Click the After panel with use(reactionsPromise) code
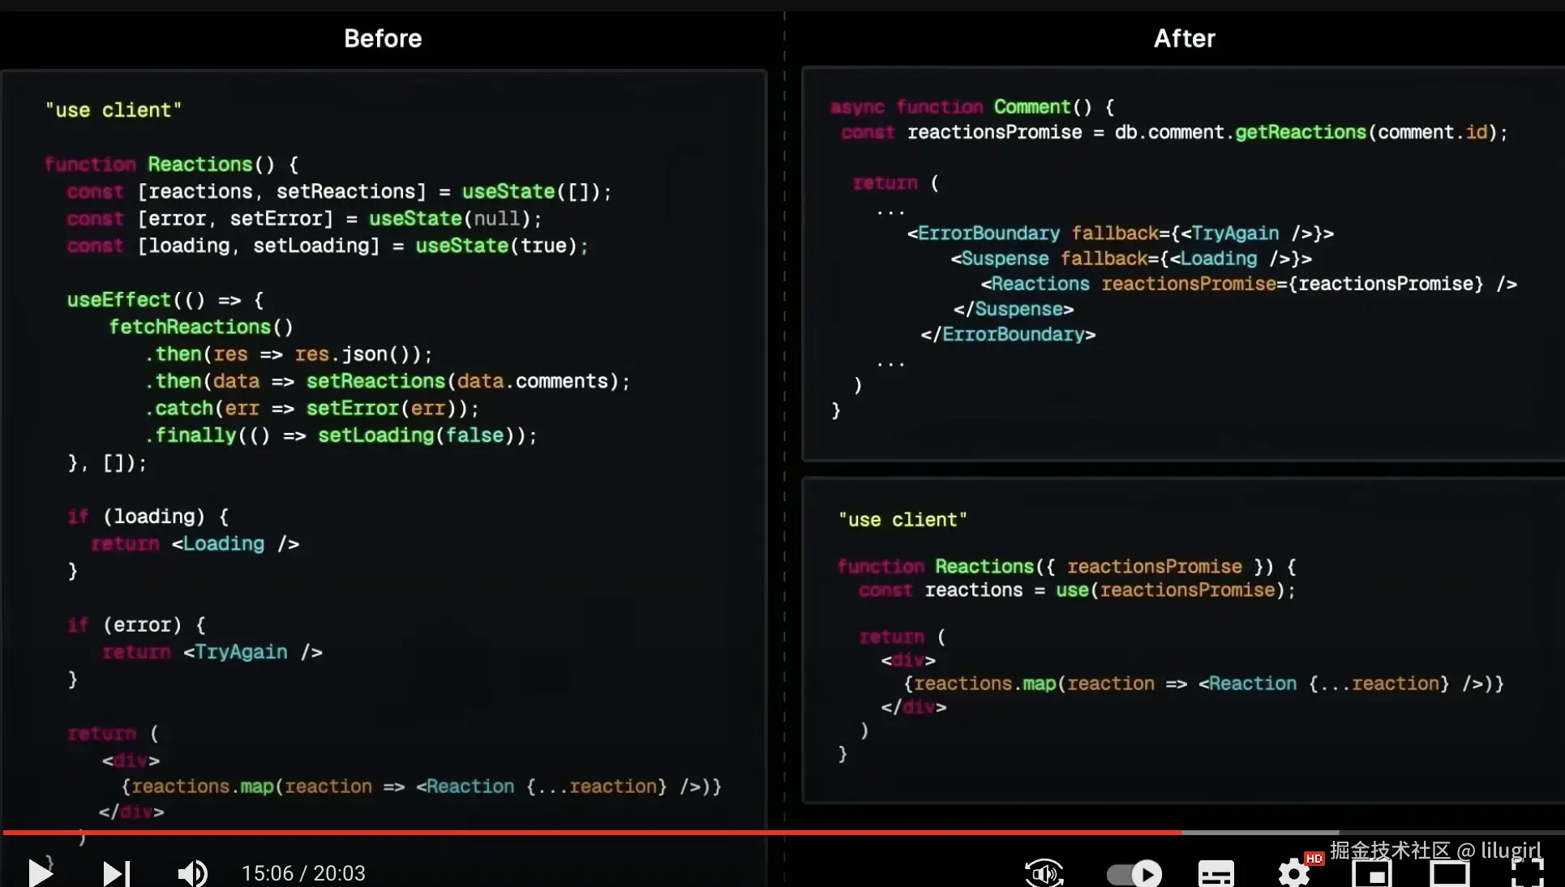Screen dimensions: 1565x887 pos(1182,641)
